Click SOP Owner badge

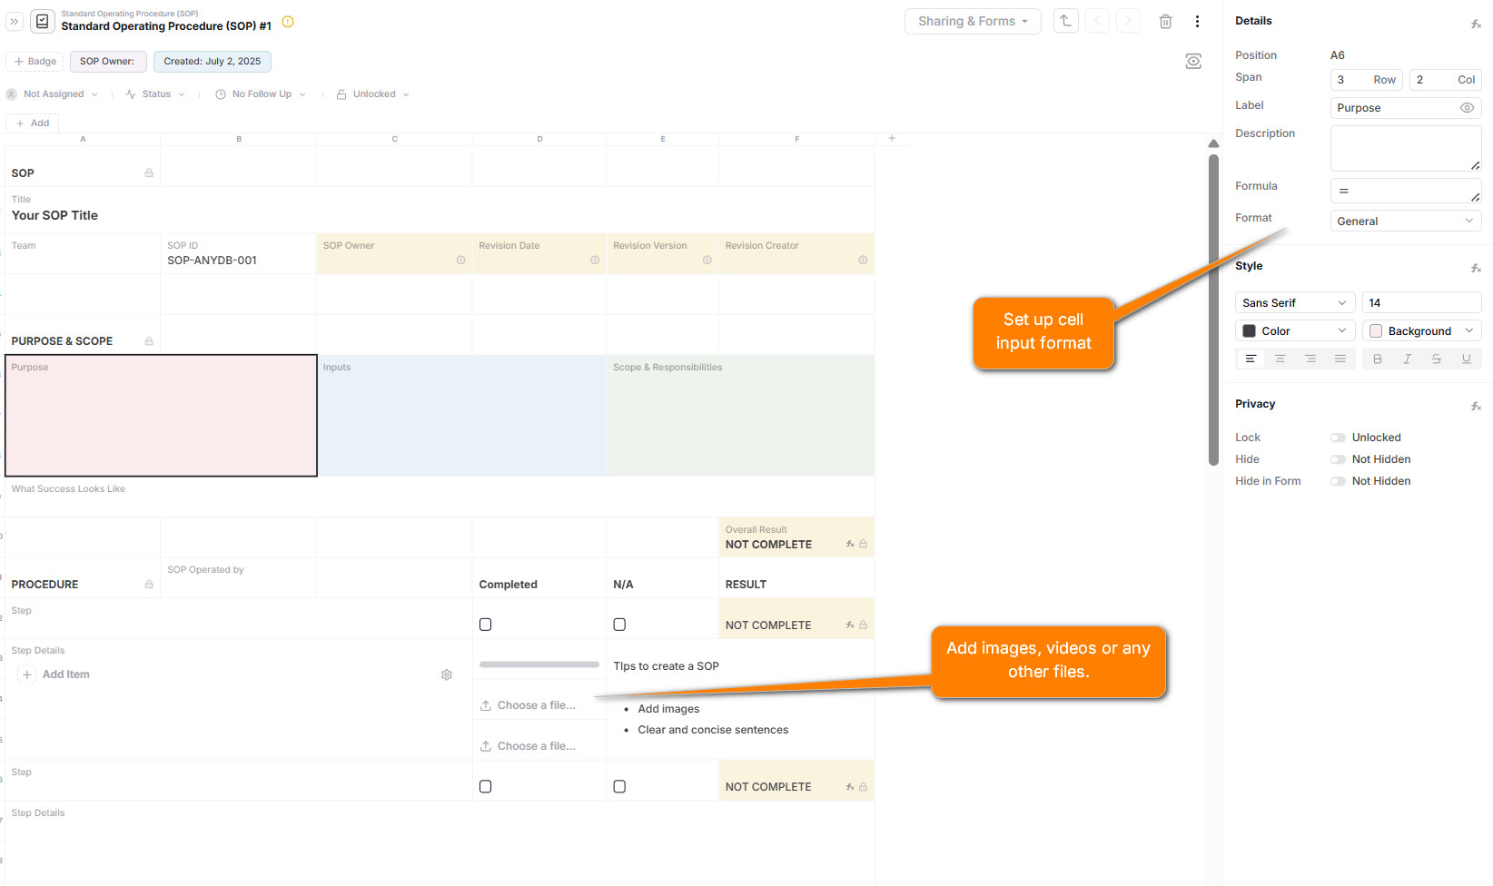108,62
